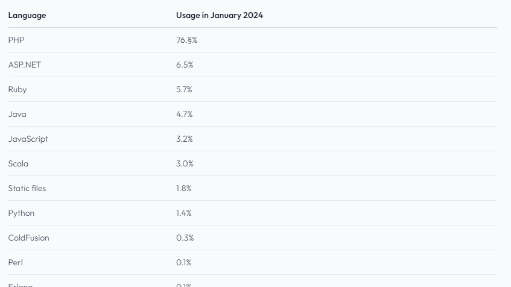Select the Static files row label

pos(27,189)
